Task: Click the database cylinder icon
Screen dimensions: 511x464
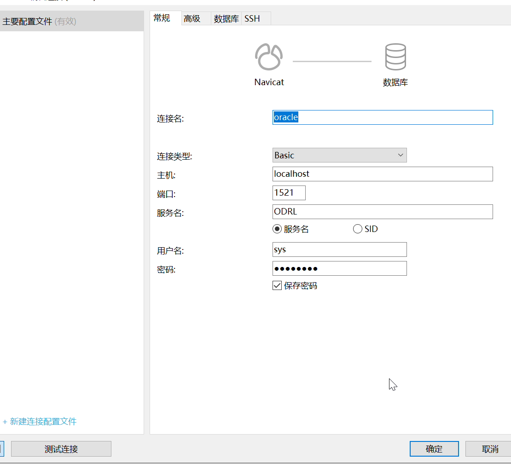Action: [395, 57]
